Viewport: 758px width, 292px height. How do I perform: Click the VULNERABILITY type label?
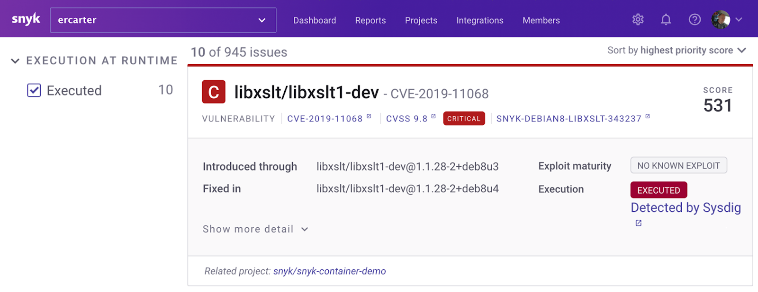[x=238, y=119]
